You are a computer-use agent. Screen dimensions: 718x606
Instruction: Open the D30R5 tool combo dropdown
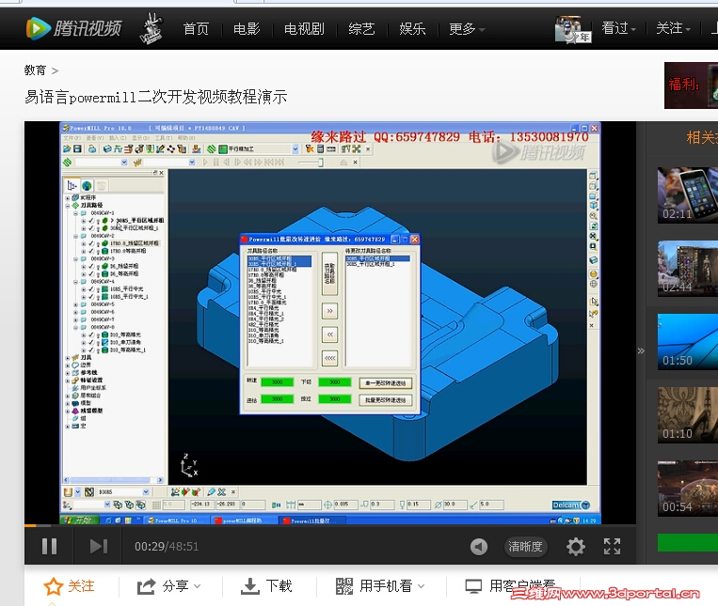pyautogui.click(x=146, y=492)
